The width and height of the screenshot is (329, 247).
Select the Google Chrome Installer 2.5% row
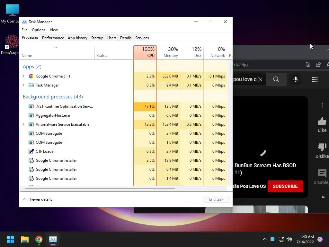(x=124, y=160)
